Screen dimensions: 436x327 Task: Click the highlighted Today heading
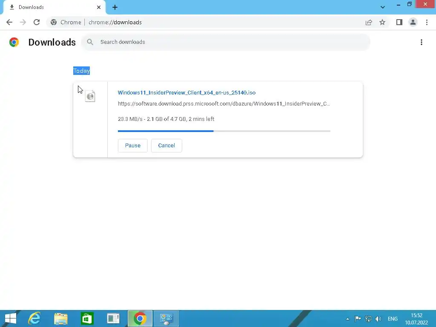click(x=81, y=71)
